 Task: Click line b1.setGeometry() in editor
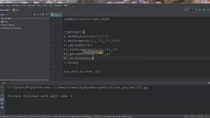click(79, 58)
